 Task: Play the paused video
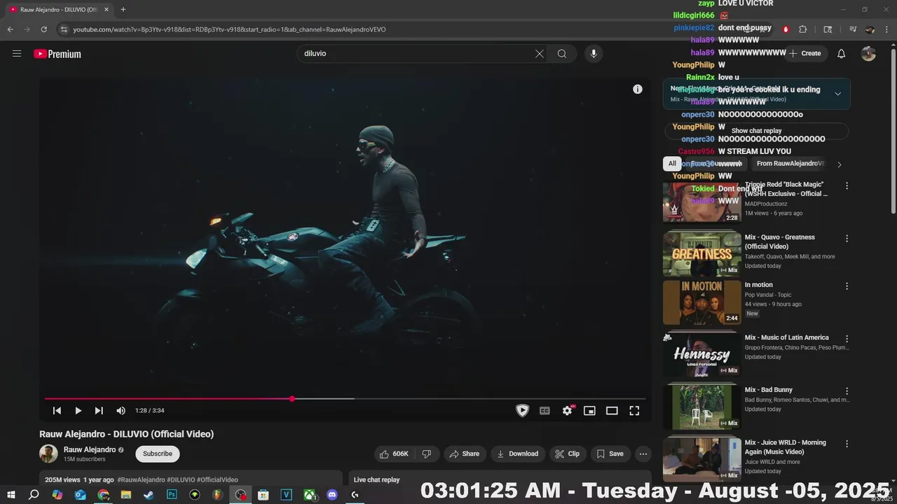click(78, 411)
